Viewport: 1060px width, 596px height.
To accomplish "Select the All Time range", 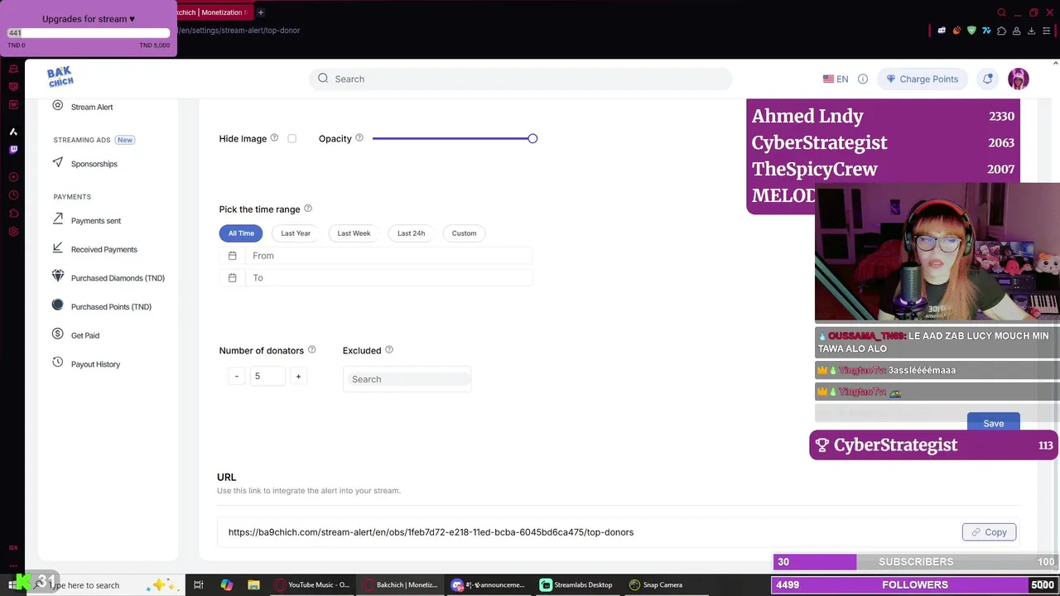I will (x=241, y=233).
